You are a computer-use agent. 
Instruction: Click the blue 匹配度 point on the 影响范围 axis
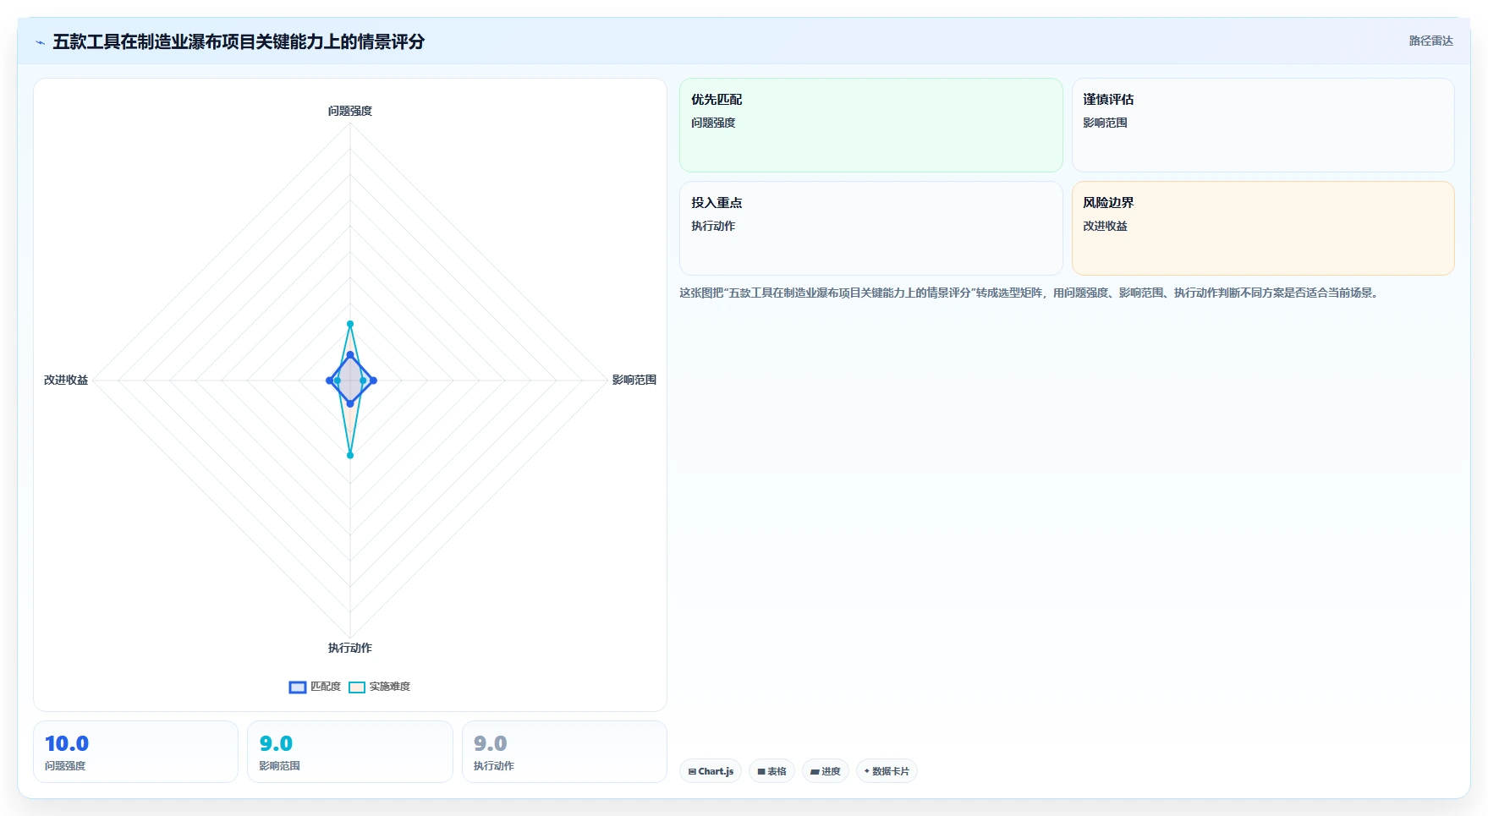pyautogui.click(x=373, y=381)
